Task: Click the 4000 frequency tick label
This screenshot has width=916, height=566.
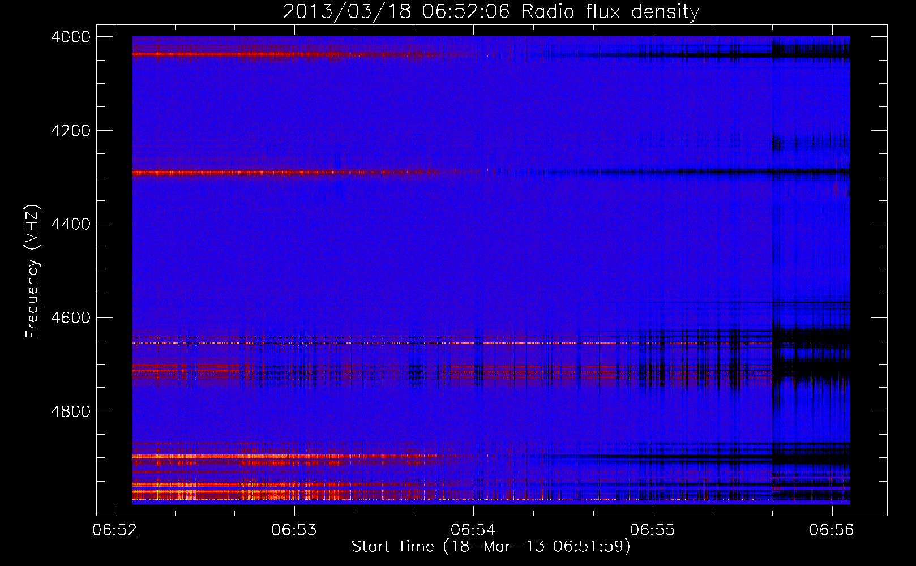Action: pos(71,37)
